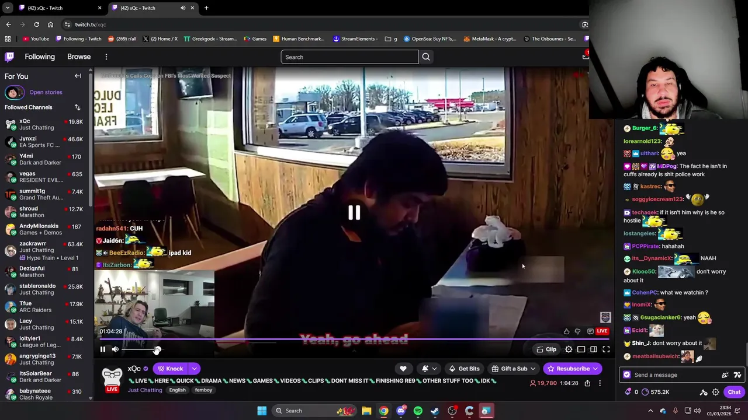The width and height of the screenshot is (748, 420).
Task: Mute the second tab using speaker icon
Action: pos(183,8)
